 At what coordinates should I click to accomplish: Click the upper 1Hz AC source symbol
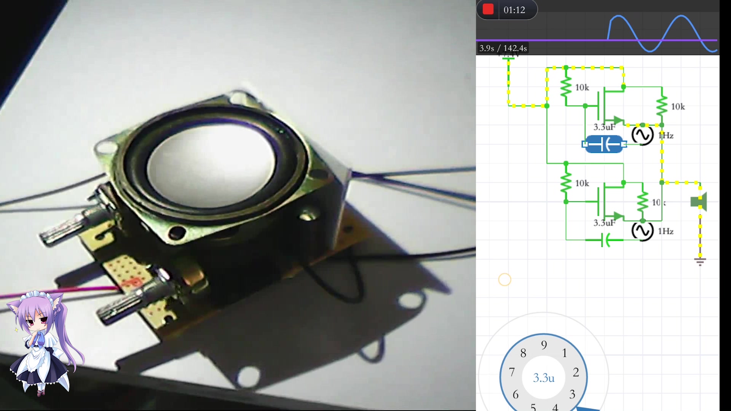[643, 135]
